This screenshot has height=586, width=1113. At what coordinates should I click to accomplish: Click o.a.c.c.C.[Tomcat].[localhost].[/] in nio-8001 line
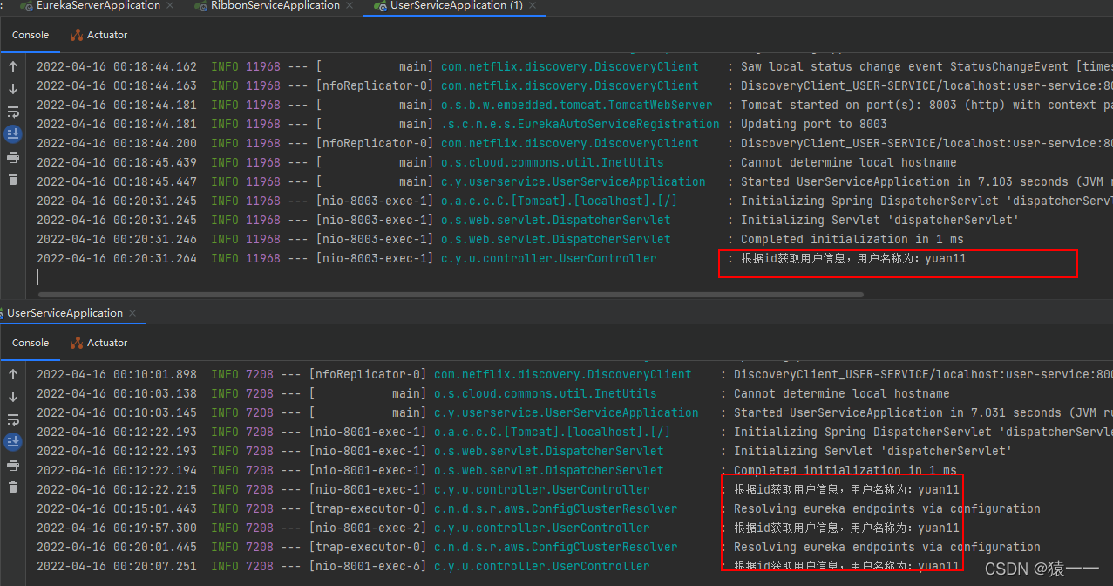point(553,432)
